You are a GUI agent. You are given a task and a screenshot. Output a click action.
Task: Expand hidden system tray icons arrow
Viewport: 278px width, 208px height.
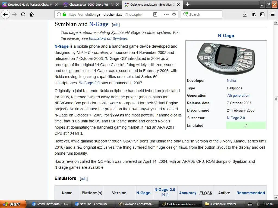(x=258, y=204)
